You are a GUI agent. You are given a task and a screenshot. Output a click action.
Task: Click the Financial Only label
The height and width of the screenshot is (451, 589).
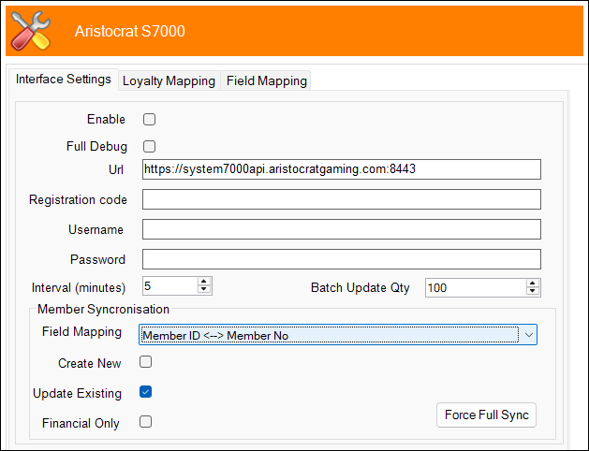coord(81,423)
